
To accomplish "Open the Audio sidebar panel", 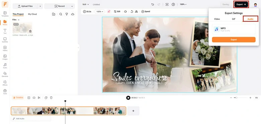I will (5, 65).
